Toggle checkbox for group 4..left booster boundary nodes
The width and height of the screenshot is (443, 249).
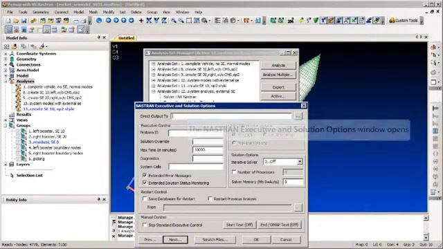coord(18,147)
